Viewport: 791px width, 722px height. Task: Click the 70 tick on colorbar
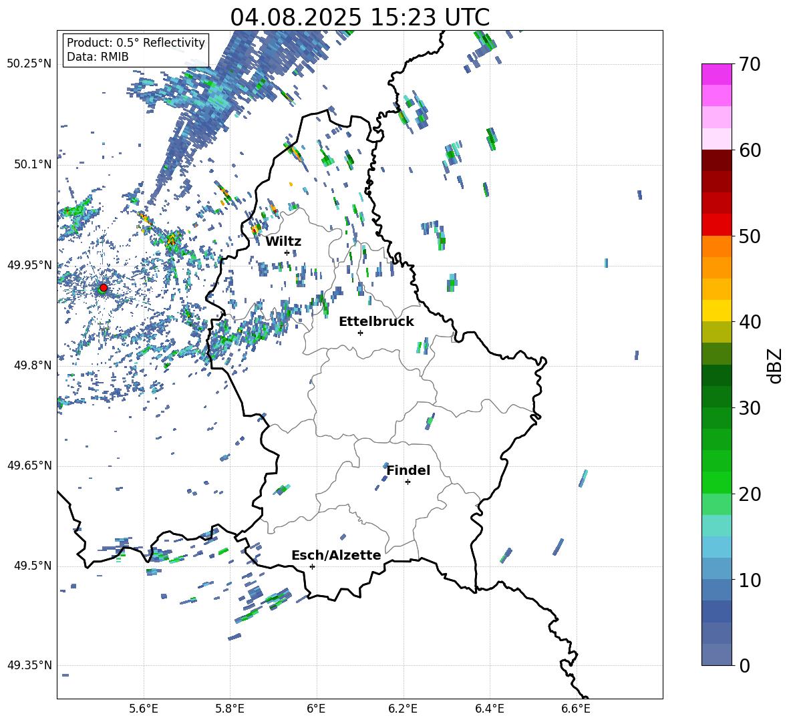749,64
